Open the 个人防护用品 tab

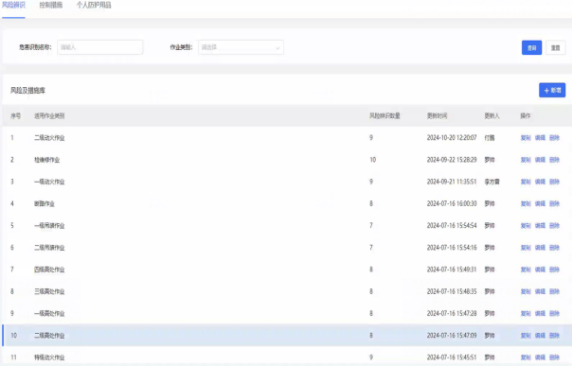pyautogui.click(x=94, y=5)
